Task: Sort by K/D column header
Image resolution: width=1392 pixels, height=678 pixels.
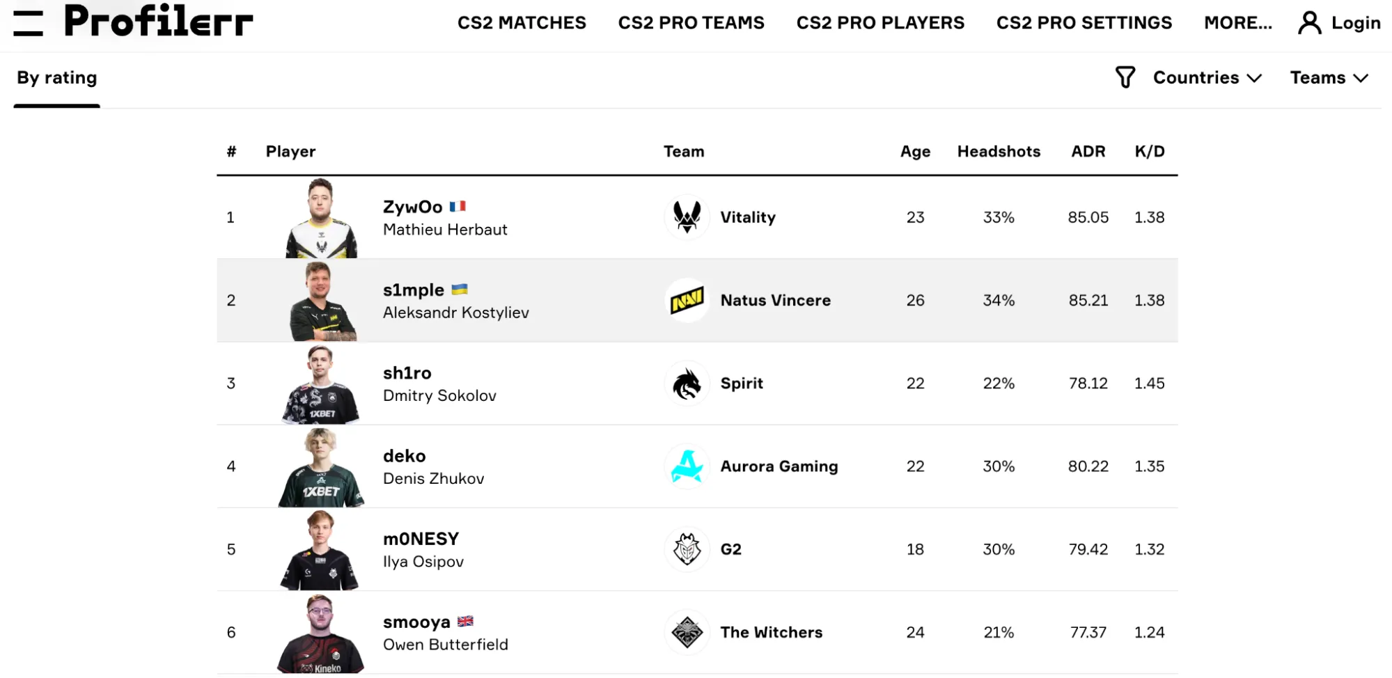Action: click(x=1149, y=152)
